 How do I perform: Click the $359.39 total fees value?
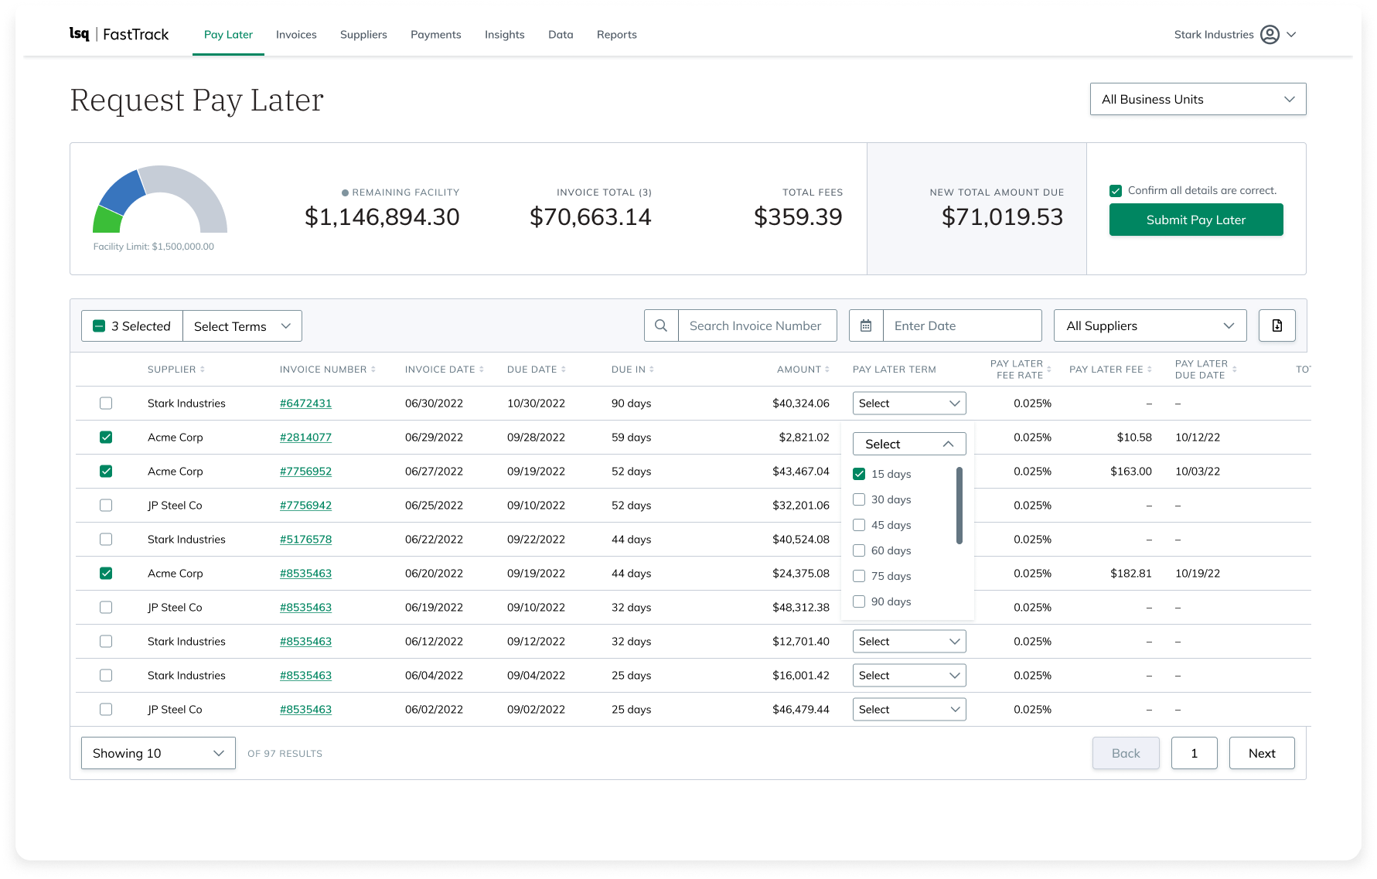[x=798, y=217]
